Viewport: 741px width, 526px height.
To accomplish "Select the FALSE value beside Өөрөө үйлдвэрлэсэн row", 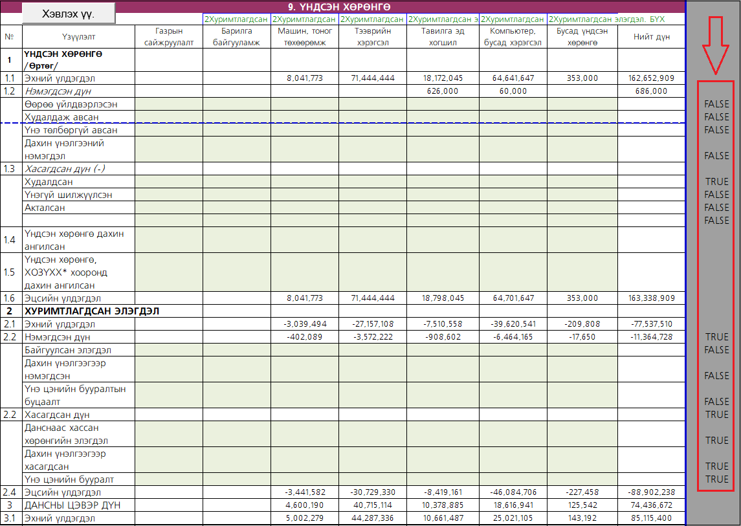I will pyautogui.click(x=716, y=104).
